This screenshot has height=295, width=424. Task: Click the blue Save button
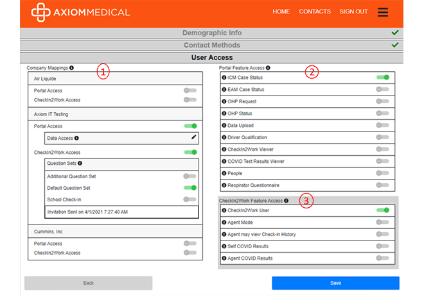tap(335, 283)
